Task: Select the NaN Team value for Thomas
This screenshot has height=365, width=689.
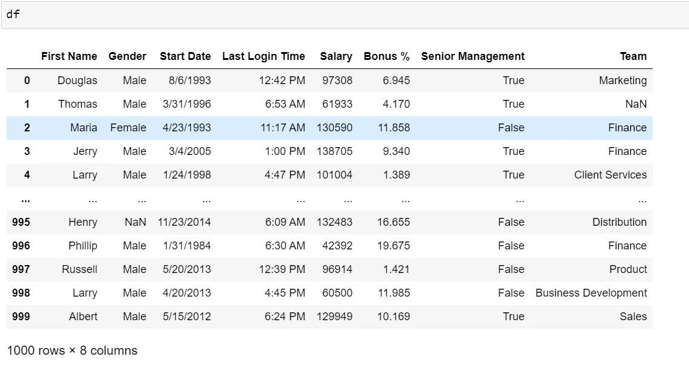Action: (636, 104)
